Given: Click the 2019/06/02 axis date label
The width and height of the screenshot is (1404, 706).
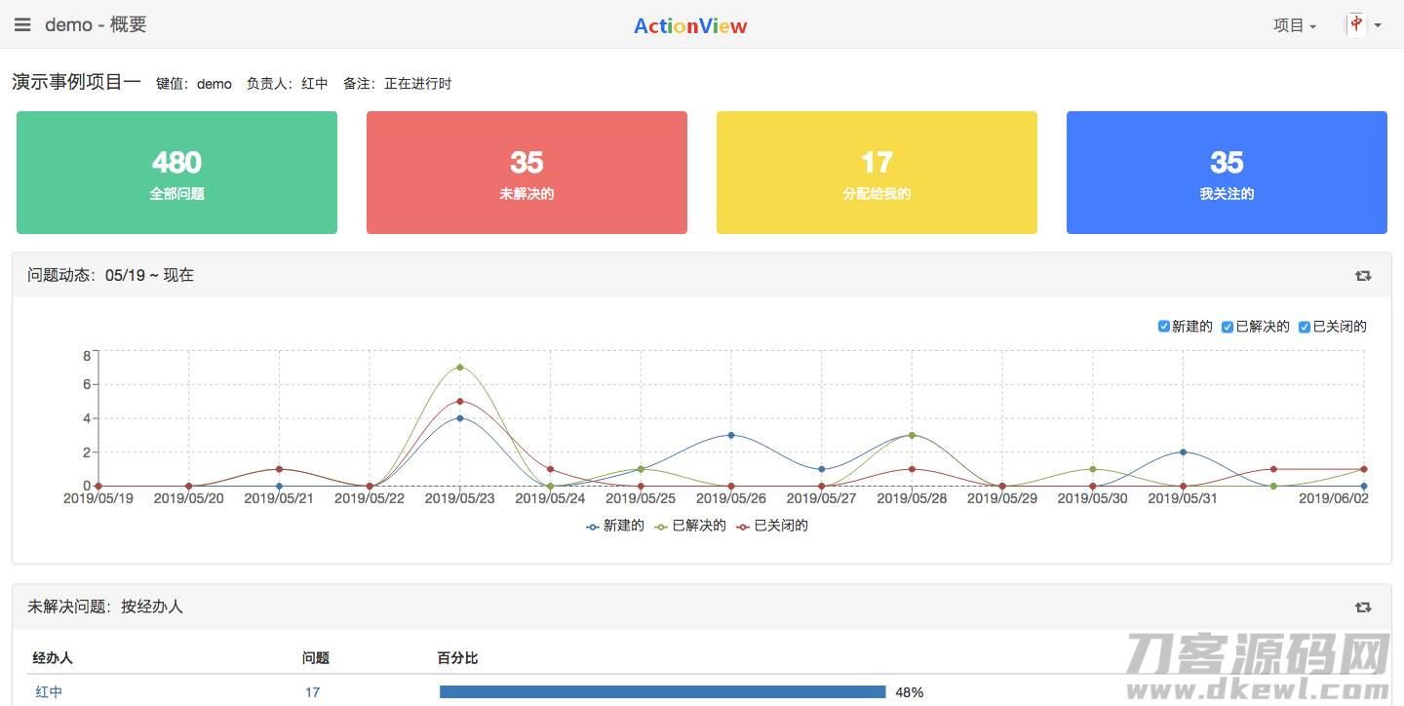Looking at the screenshot, I should click(x=1334, y=498).
